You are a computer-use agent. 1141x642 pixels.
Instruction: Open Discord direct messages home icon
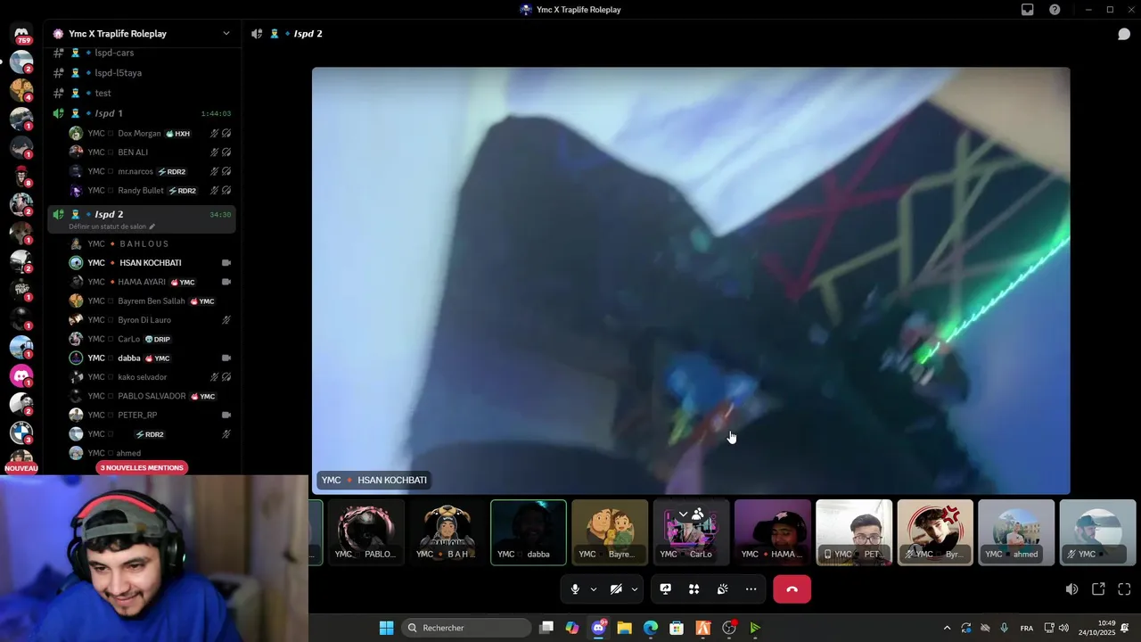click(21, 35)
